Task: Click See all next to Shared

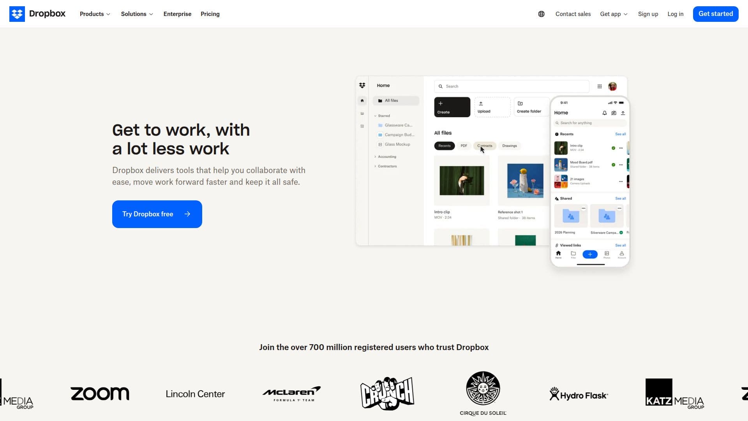Action: pyautogui.click(x=621, y=198)
